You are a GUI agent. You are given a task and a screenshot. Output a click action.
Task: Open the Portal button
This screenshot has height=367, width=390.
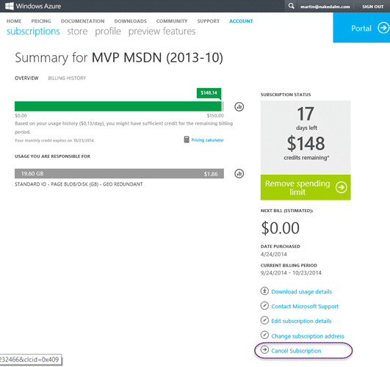[x=361, y=28]
